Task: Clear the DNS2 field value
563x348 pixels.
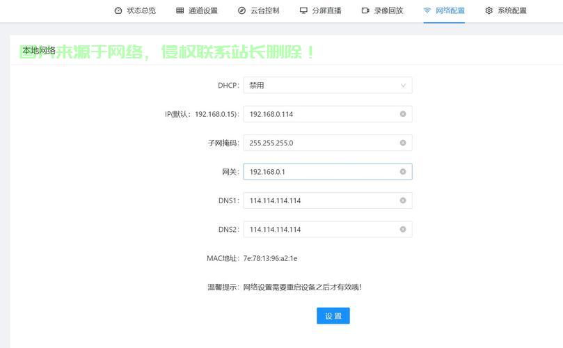Action: [403, 229]
